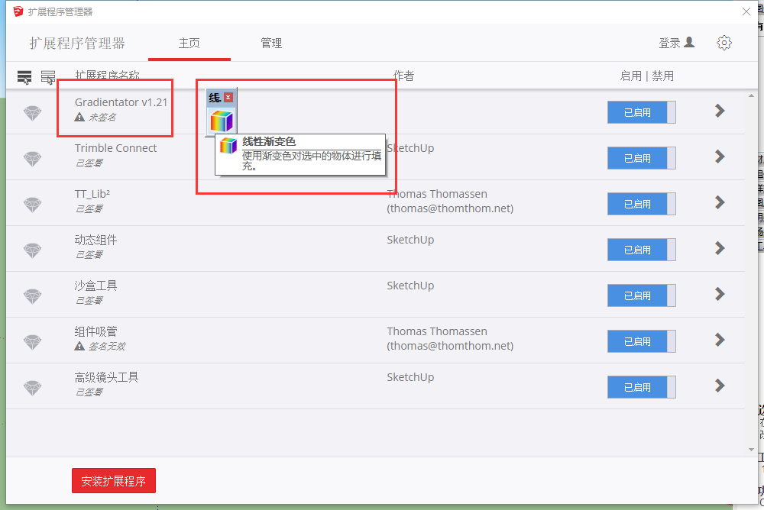Click the gem icon beside TT_Lib²

coord(33,205)
